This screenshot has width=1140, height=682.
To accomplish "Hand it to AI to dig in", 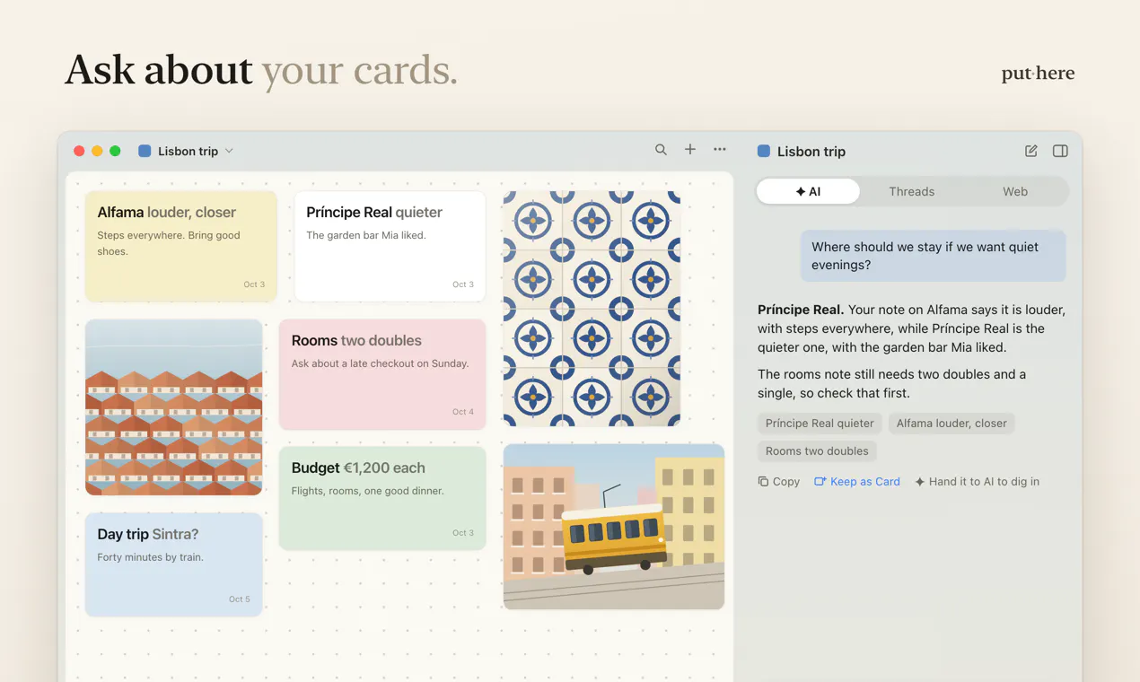I will point(977,482).
